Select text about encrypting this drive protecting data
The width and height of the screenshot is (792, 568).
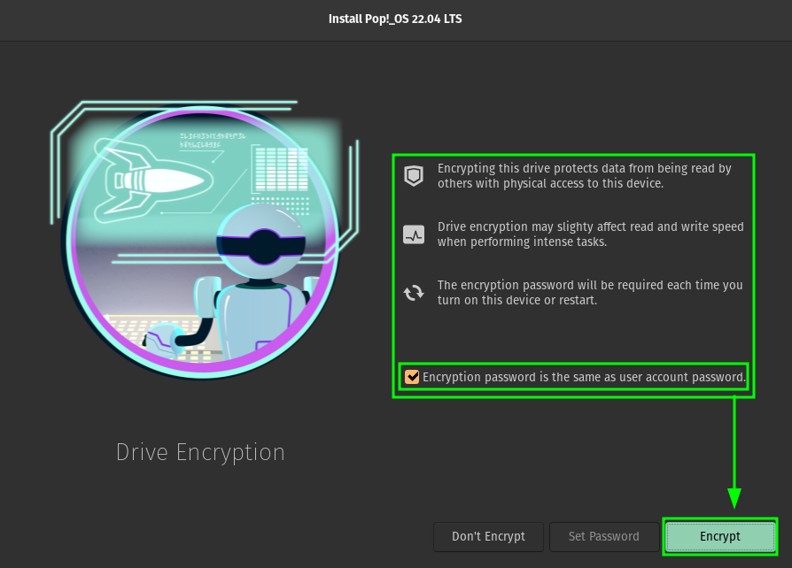585,175
